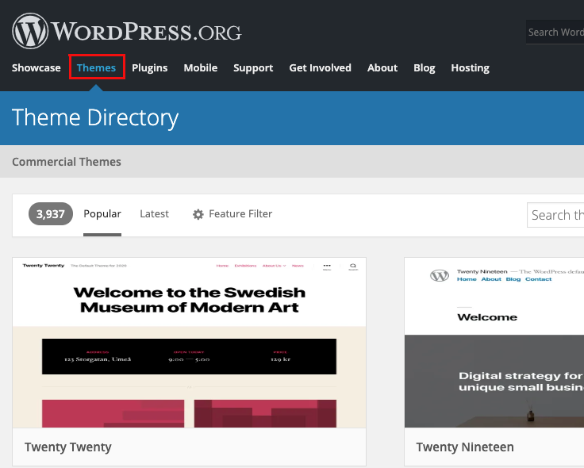The image size is (584, 468).
Task: Open the About nav link
Action: coord(382,67)
